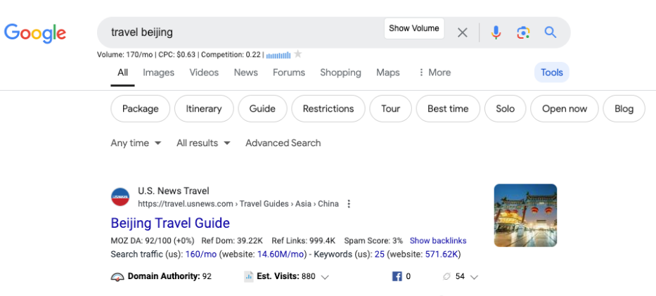Image resolution: width=656 pixels, height=296 pixels.
Task: Click the blue magnifier search icon
Action: tap(551, 32)
